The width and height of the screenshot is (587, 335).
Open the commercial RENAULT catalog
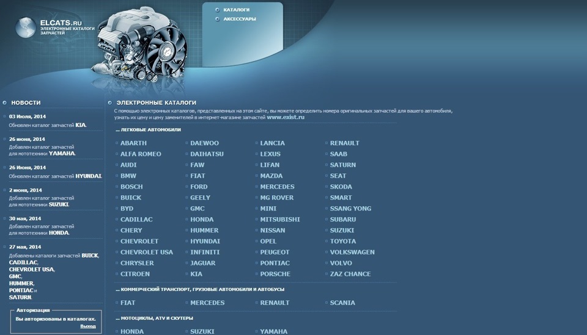pos(275,303)
